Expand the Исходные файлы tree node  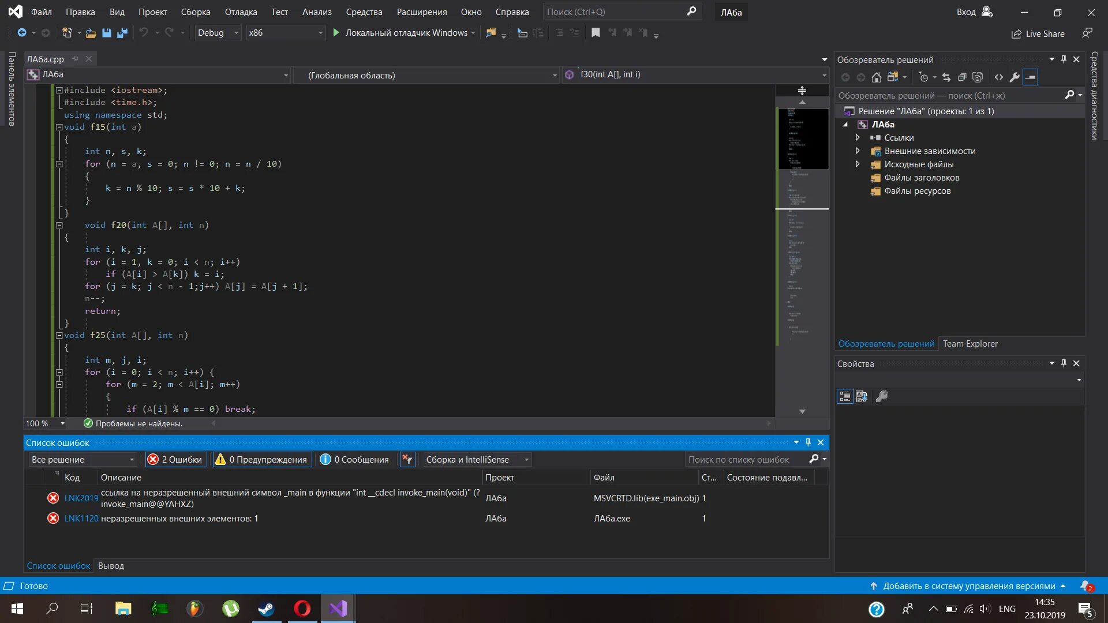click(857, 164)
